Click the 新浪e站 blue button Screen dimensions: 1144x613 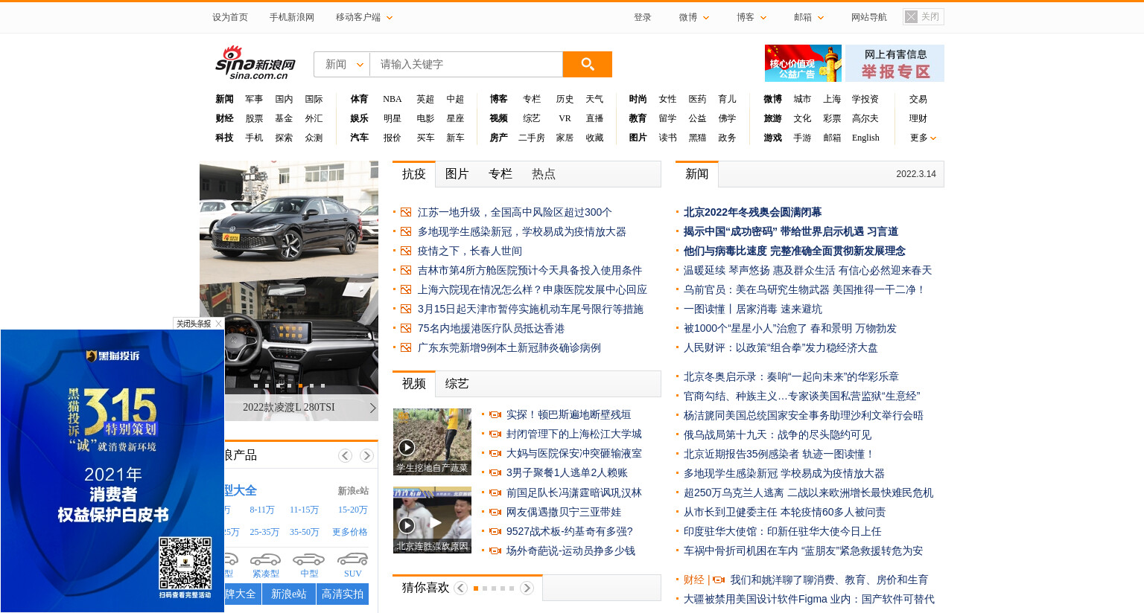[289, 594]
